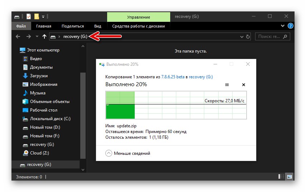The width and height of the screenshot is (306, 192).
Task: Click navigation pane scroll up arrow
Action: [83, 46]
